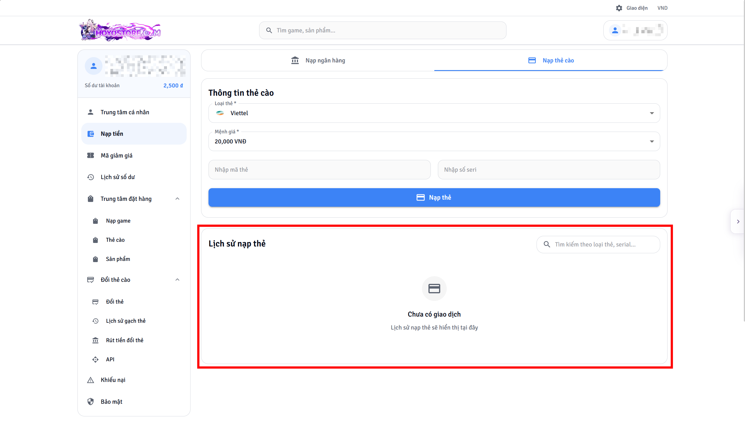Focus the Nhập mã thẻ field
Viewport: 745px width, 442px height.
319,170
